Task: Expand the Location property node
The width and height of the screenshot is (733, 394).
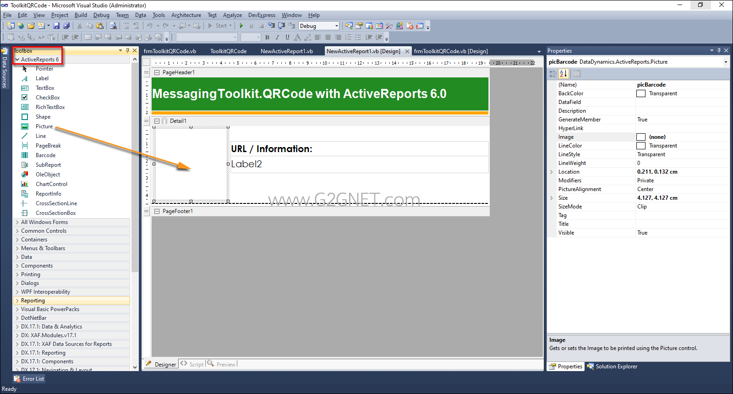Action: tap(552, 172)
